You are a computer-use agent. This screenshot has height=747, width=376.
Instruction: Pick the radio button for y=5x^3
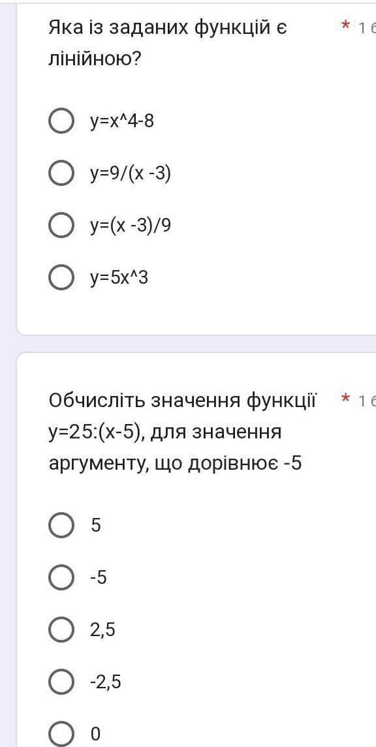(61, 277)
